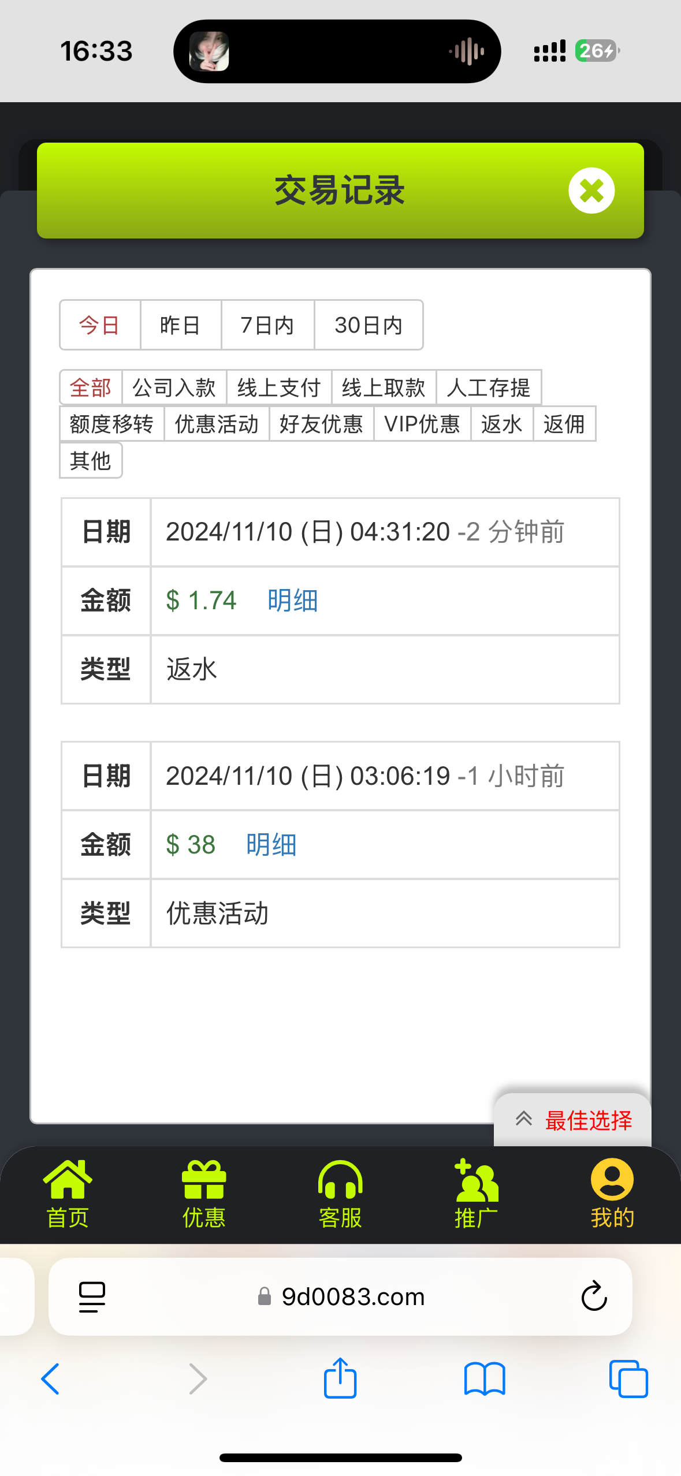Switch to 7日内 date range
Screen dimensions: 681x1476
click(267, 325)
